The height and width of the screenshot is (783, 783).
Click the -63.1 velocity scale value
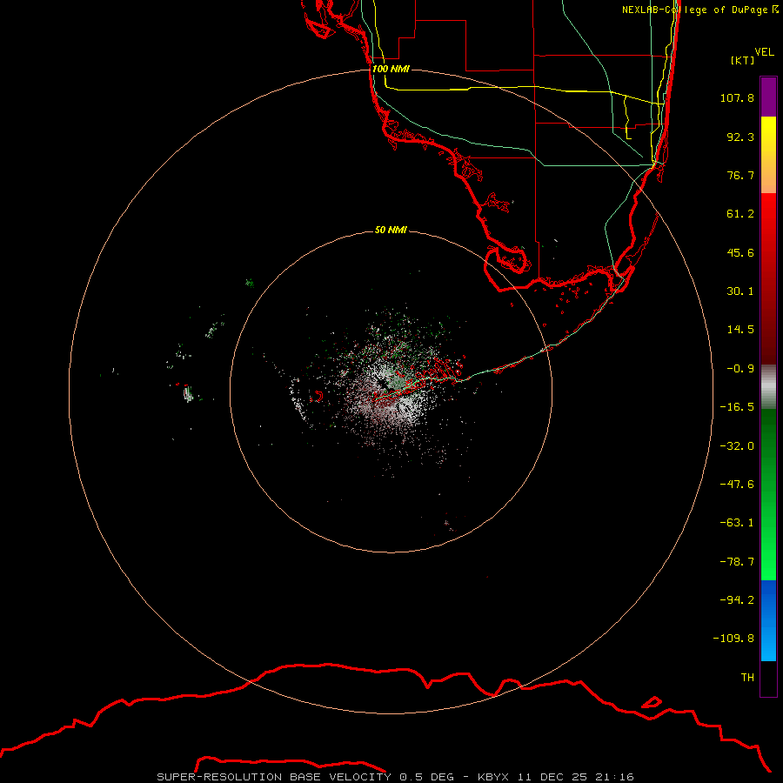737,523
